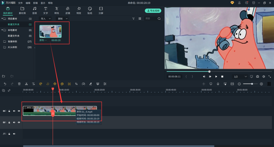Click the keyframe diamond icon
Screen dimensions: 274x147
(55, 84)
